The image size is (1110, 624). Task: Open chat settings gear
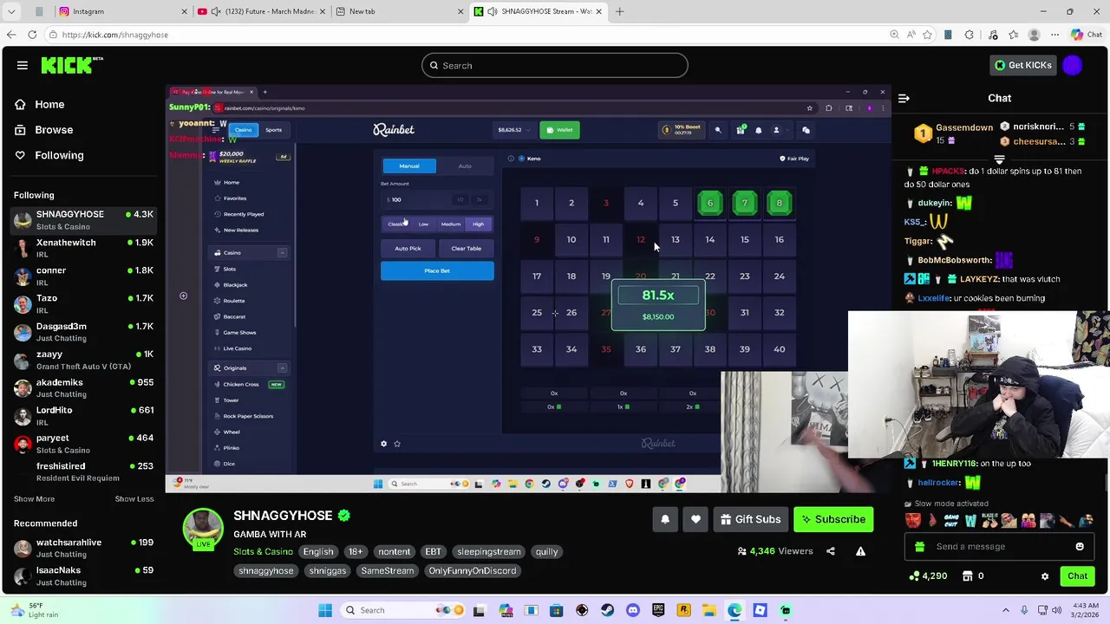tap(1045, 576)
